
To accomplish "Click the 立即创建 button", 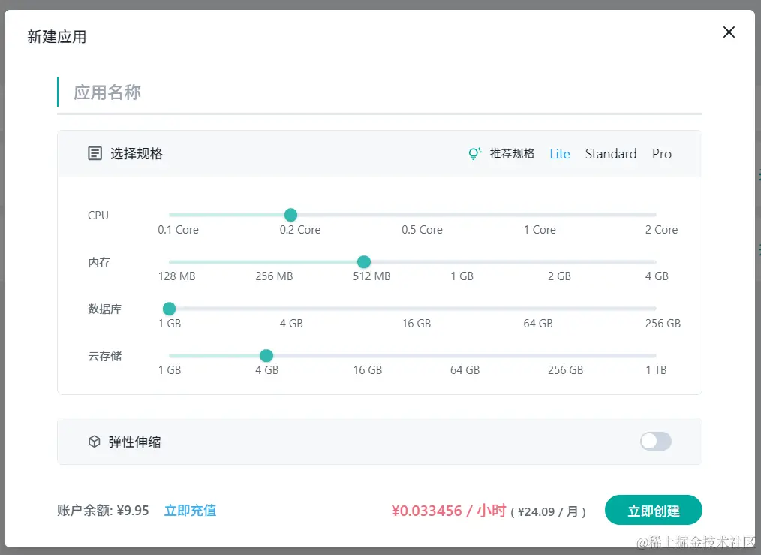I will pyautogui.click(x=653, y=510).
